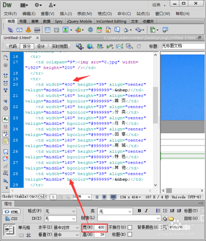Switch to 拆分 split view
The height and width of the screenshot is (241, 206).
click(x=27, y=46)
